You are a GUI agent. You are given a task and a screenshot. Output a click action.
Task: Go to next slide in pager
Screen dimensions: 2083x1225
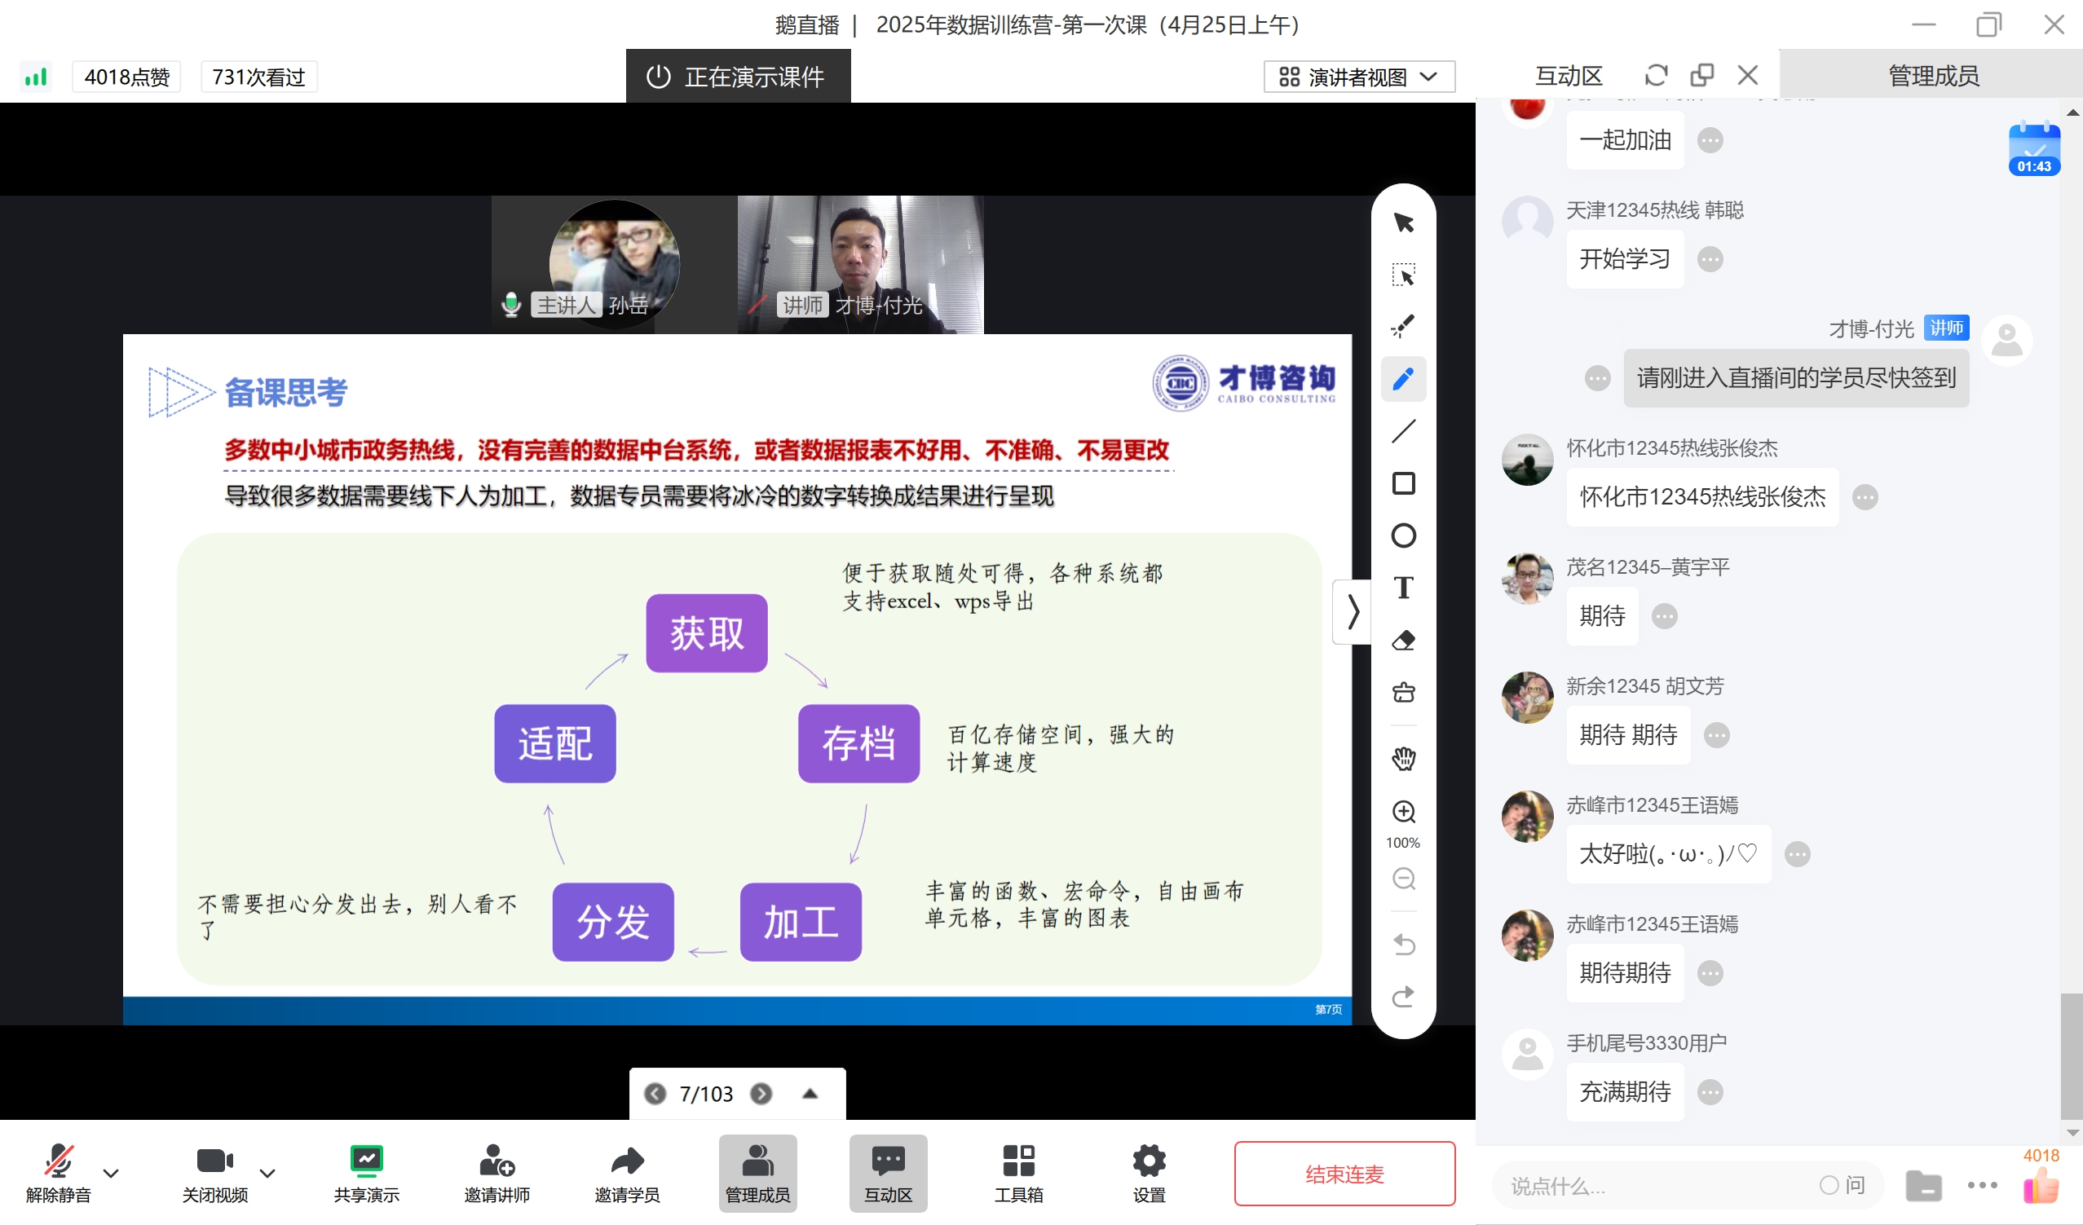click(x=761, y=1094)
